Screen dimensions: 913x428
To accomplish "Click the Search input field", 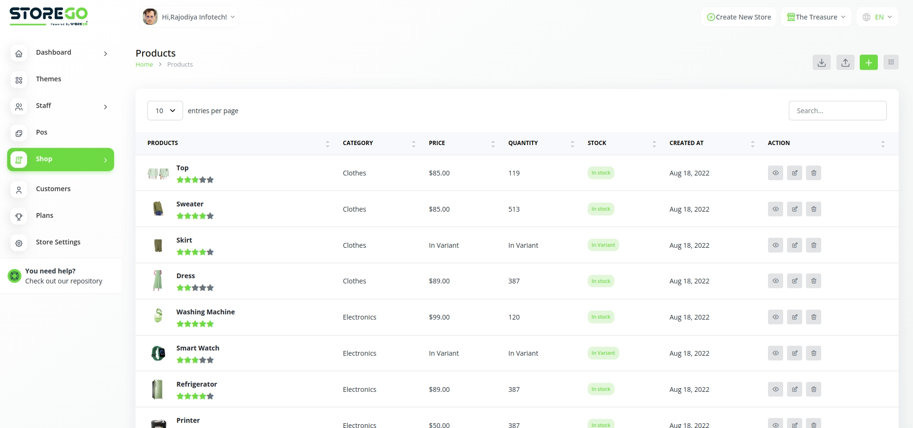I will 837,111.
